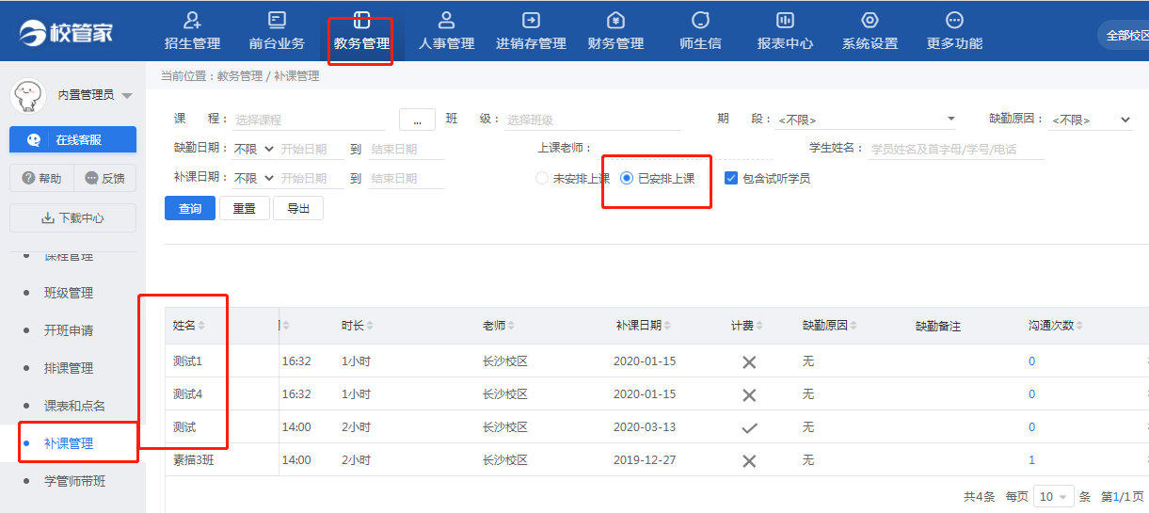The width and height of the screenshot is (1149, 513).
Task: Sort by the 沟通次数 column sort arrows
Action: 1079,326
